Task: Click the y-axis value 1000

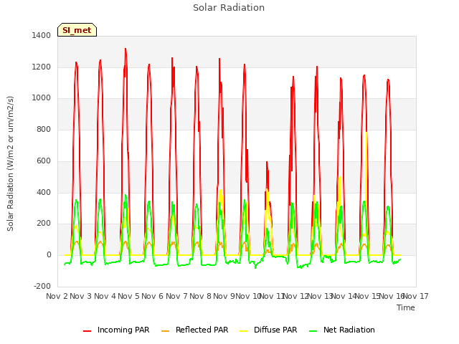Action: click(42, 98)
